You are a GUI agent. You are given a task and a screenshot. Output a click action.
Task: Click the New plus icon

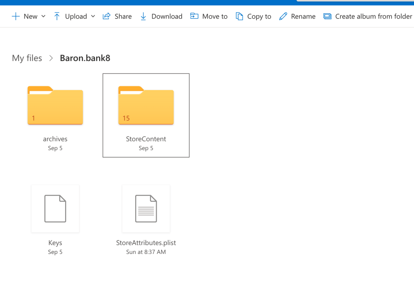15,16
